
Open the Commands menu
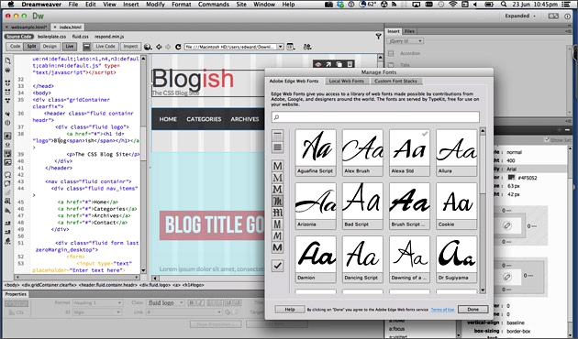(214, 5)
